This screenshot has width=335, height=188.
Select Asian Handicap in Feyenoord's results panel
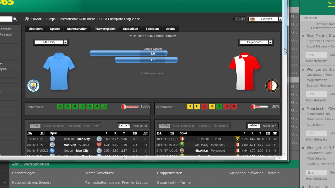pos(183,126)
